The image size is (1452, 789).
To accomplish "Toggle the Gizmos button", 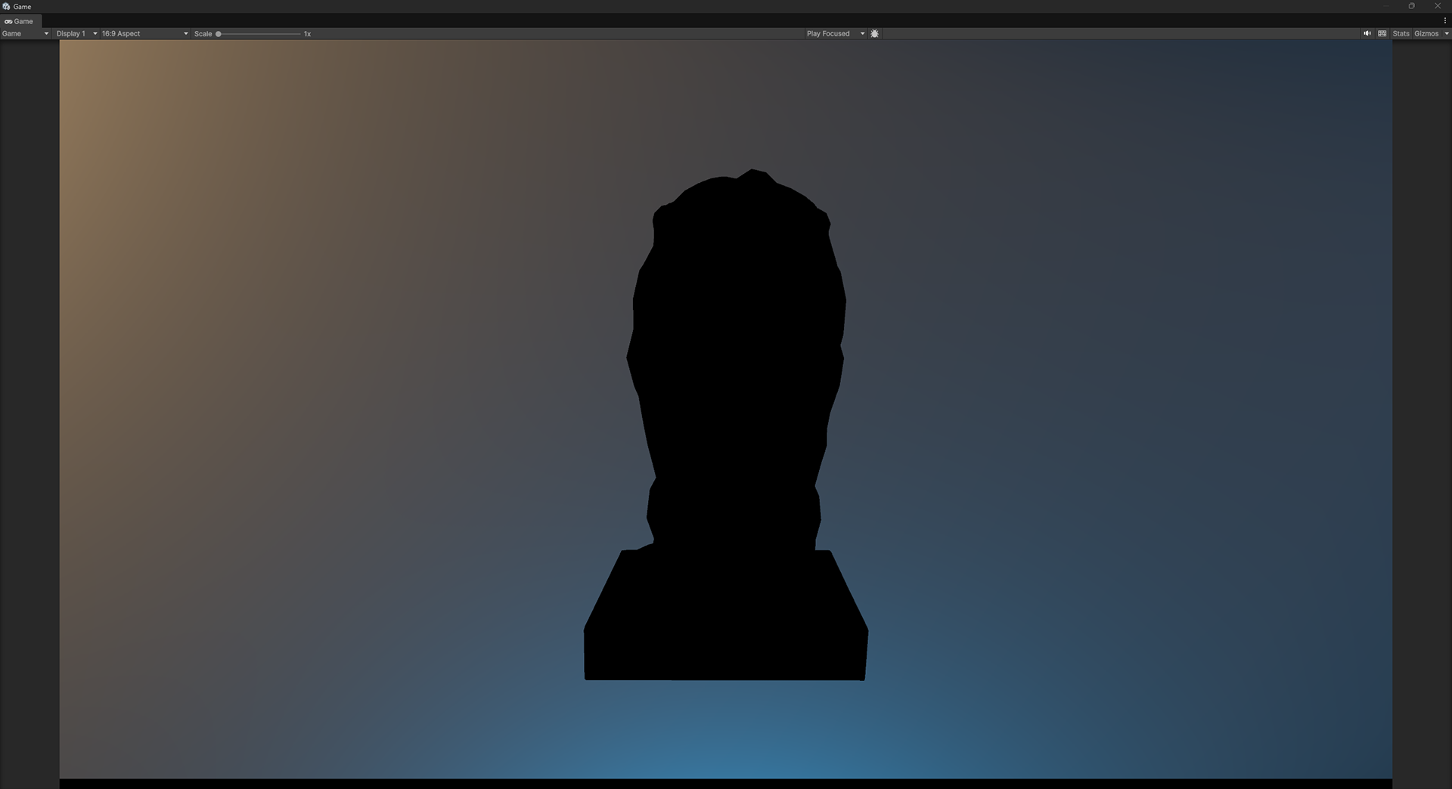I will 1426,33.
